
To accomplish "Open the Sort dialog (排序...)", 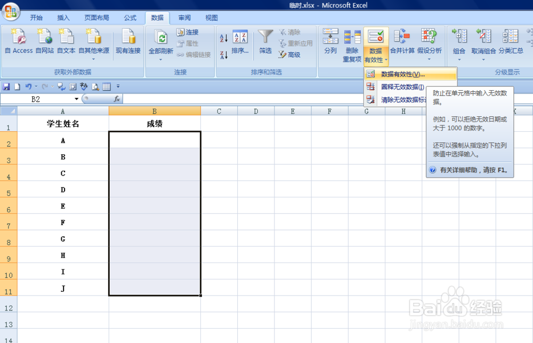I will click(x=240, y=42).
